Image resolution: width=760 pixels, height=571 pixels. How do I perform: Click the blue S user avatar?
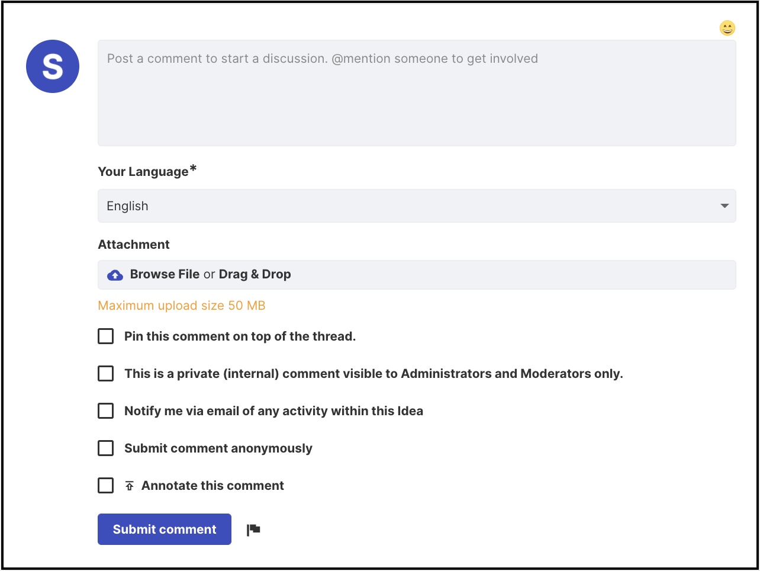pos(53,66)
